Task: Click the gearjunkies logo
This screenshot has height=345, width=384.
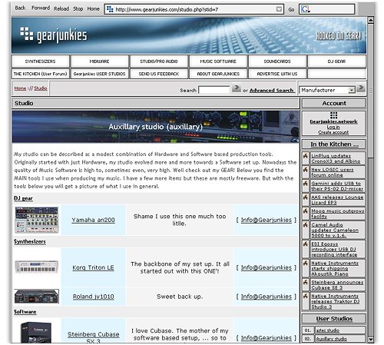Action: 54,35
